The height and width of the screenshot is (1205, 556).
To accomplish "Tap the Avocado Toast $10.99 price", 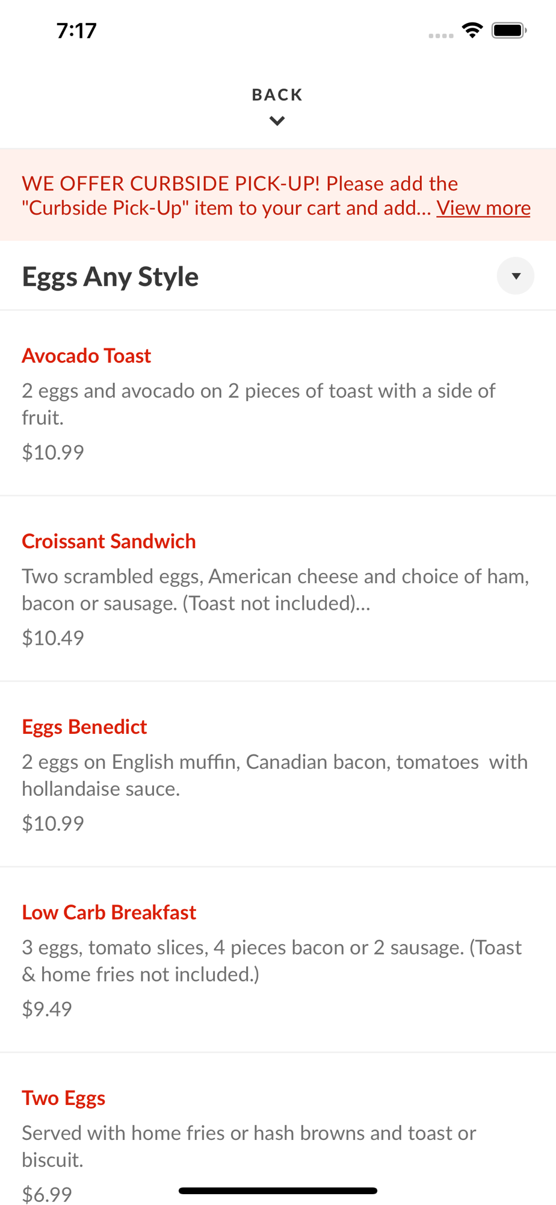I will 53,452.
